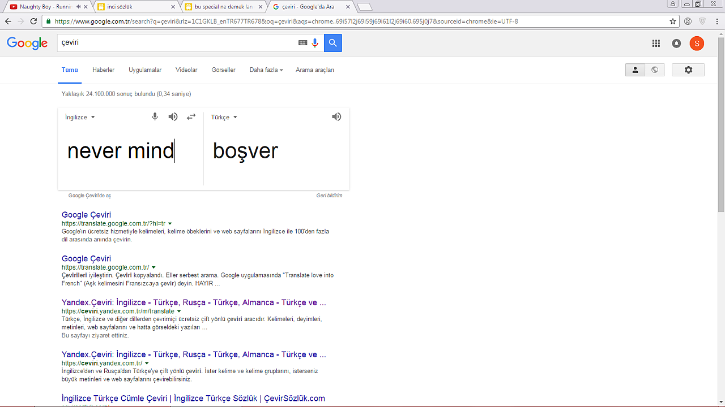Open the account avatar labeled S
The height and width of the screenshot is (407, 725).
click(697, 44)
